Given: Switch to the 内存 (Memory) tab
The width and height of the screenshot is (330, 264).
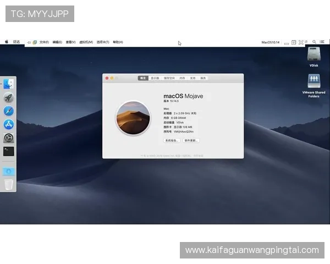Looking at the screenshot, I should (x=182, y=78).
